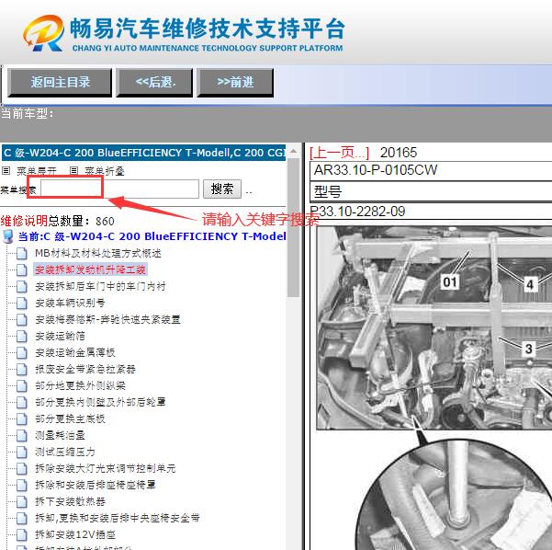Viewport: 552px width, 550px height.
Task: Follow the red [上一页...] link
Action: point(339,153)
